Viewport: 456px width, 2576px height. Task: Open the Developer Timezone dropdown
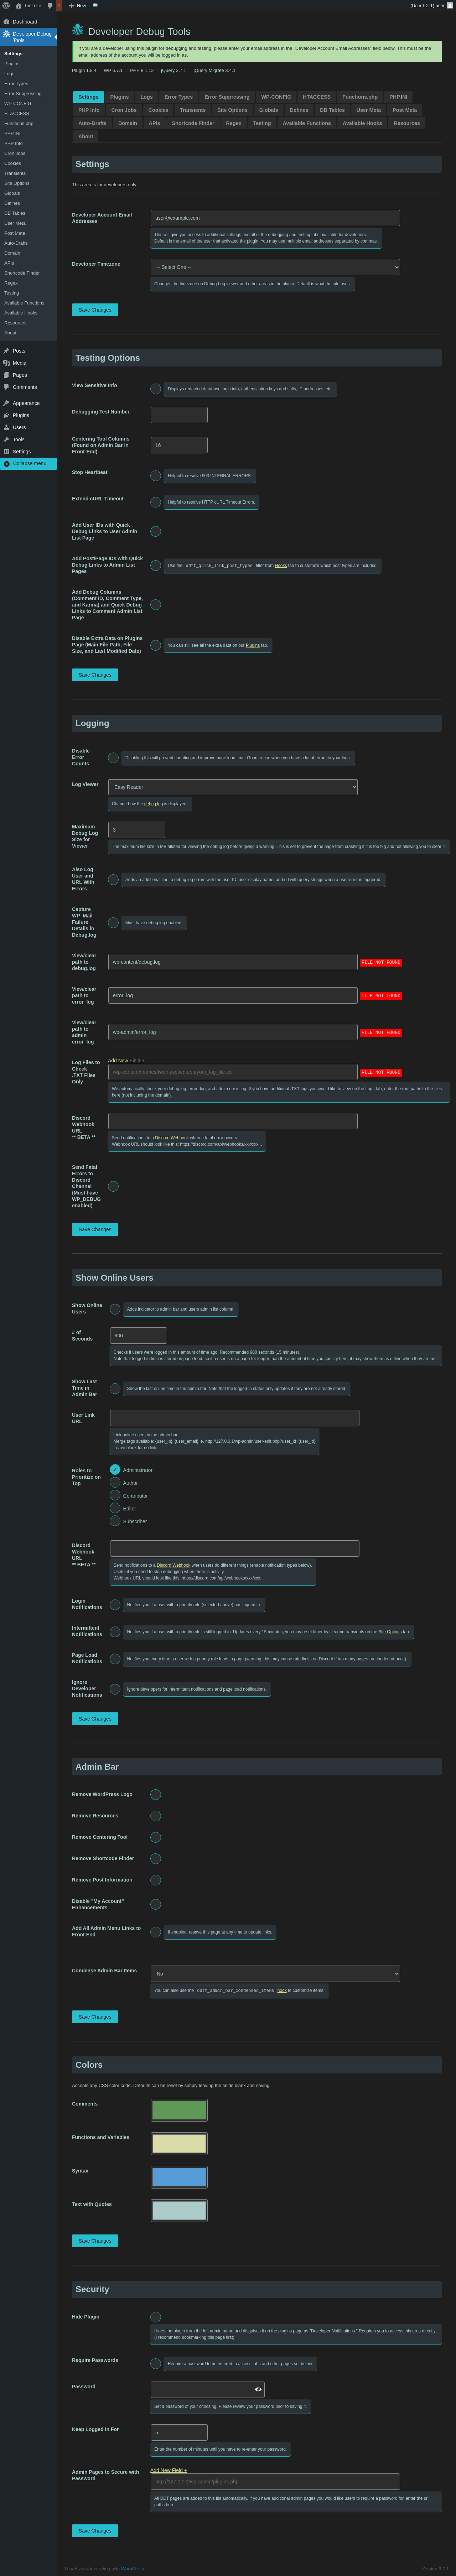coord(275,267)
